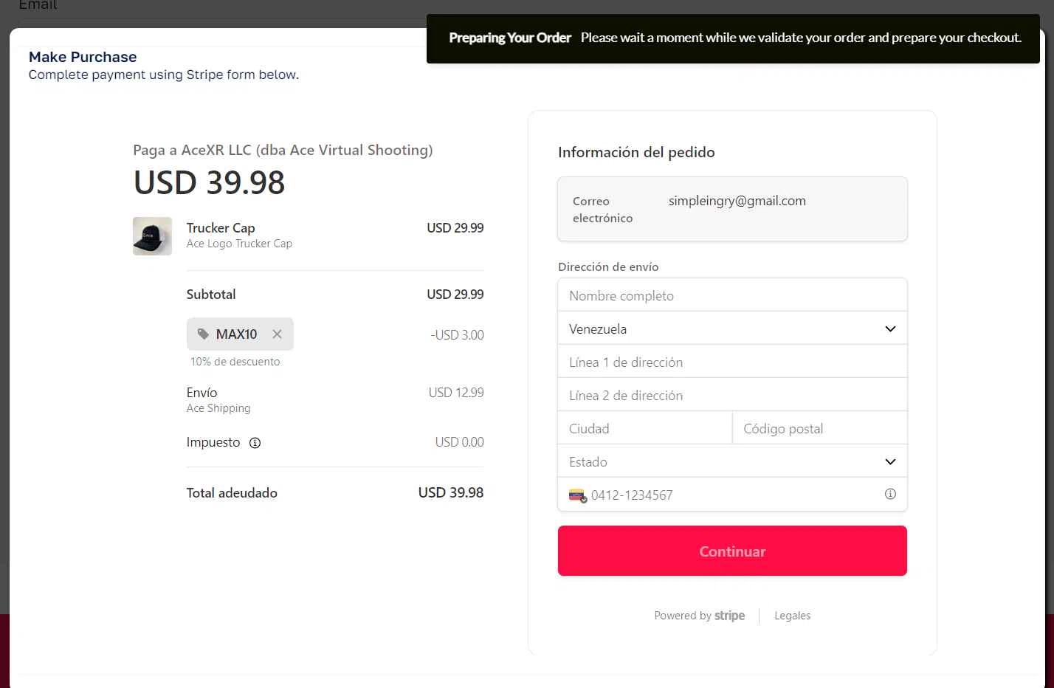Focus the Ciudad input field

tap(645, 428)
